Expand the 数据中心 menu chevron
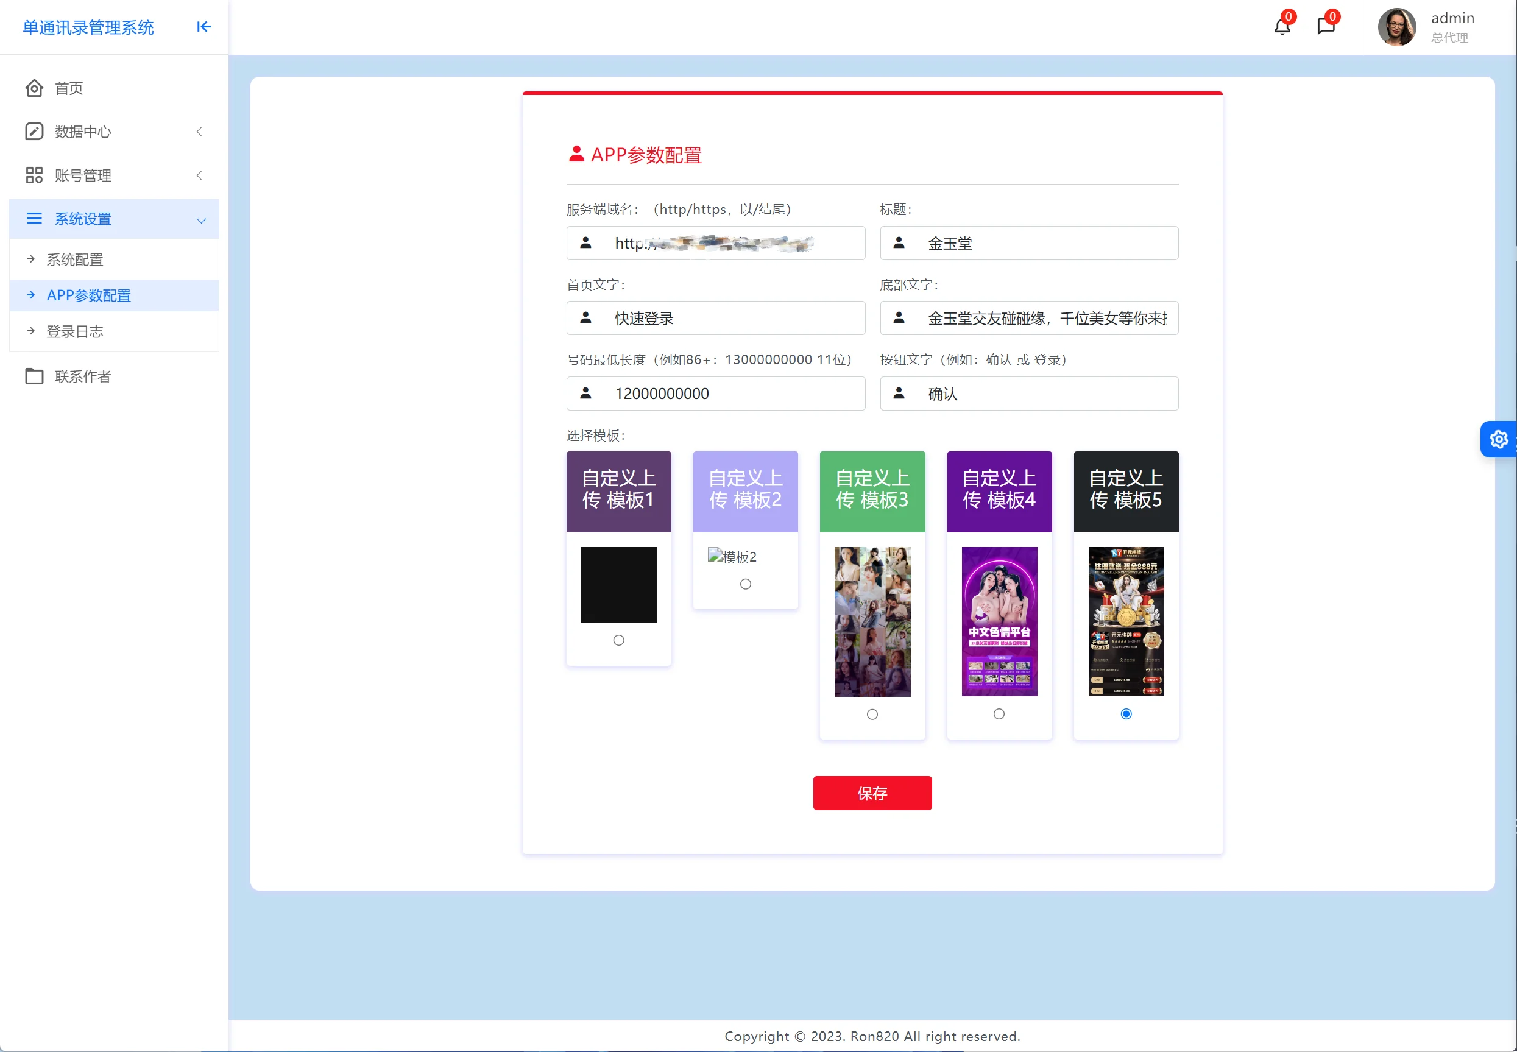 (x=199, y=132)
